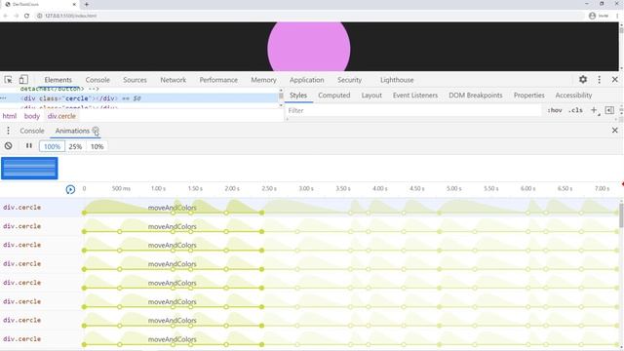Close the DevTools panel
624x351 pixels.
pyautogui.click(x=615, y=80)
